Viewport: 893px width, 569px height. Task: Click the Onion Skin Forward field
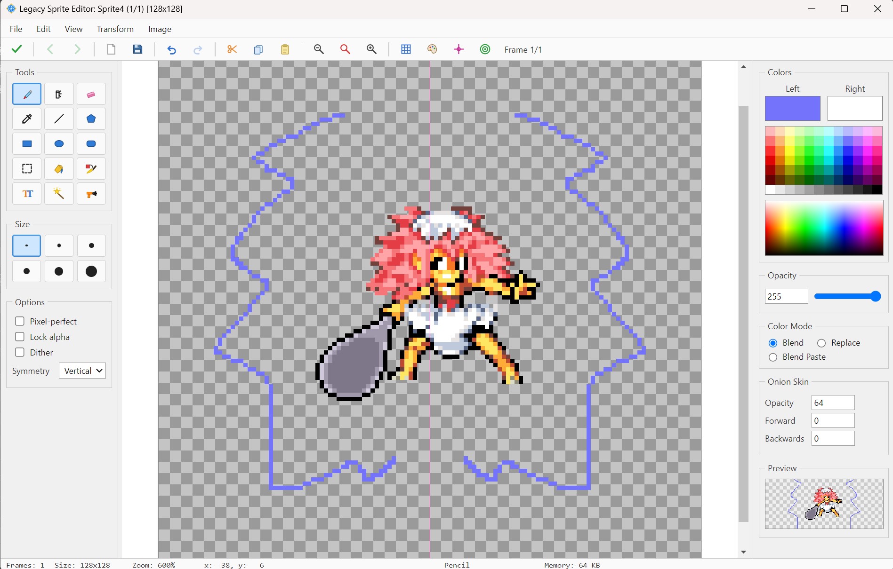(x=833, y=420)
